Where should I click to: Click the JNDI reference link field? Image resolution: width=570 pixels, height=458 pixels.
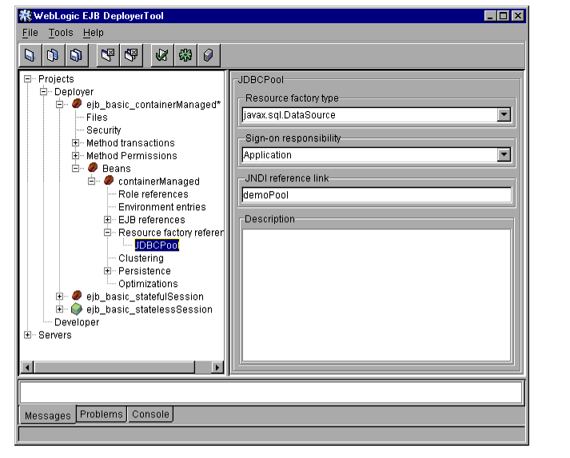point(377,195)
